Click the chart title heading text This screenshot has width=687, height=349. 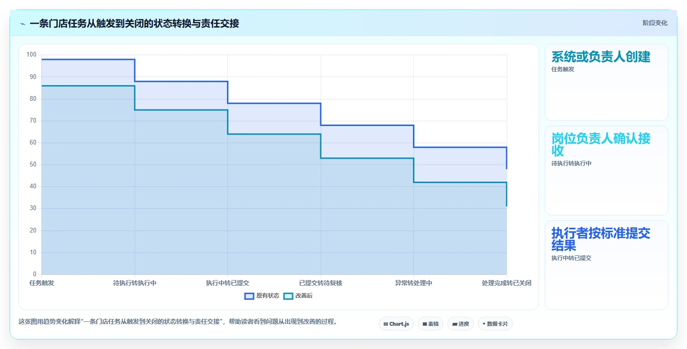tap(134, 23)
